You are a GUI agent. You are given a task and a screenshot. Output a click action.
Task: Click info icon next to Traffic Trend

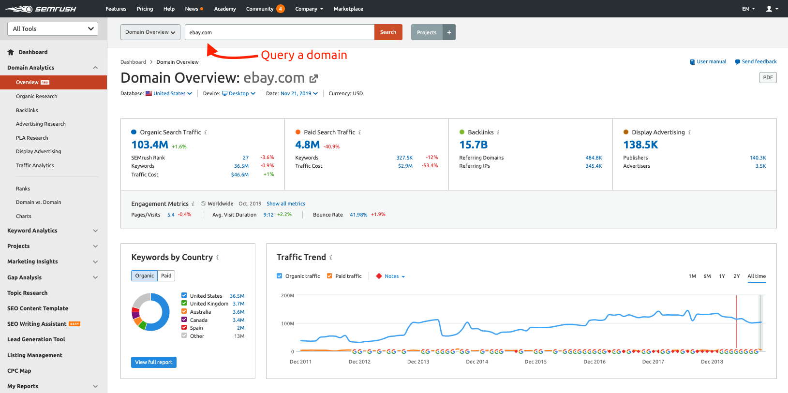(331, 257)
